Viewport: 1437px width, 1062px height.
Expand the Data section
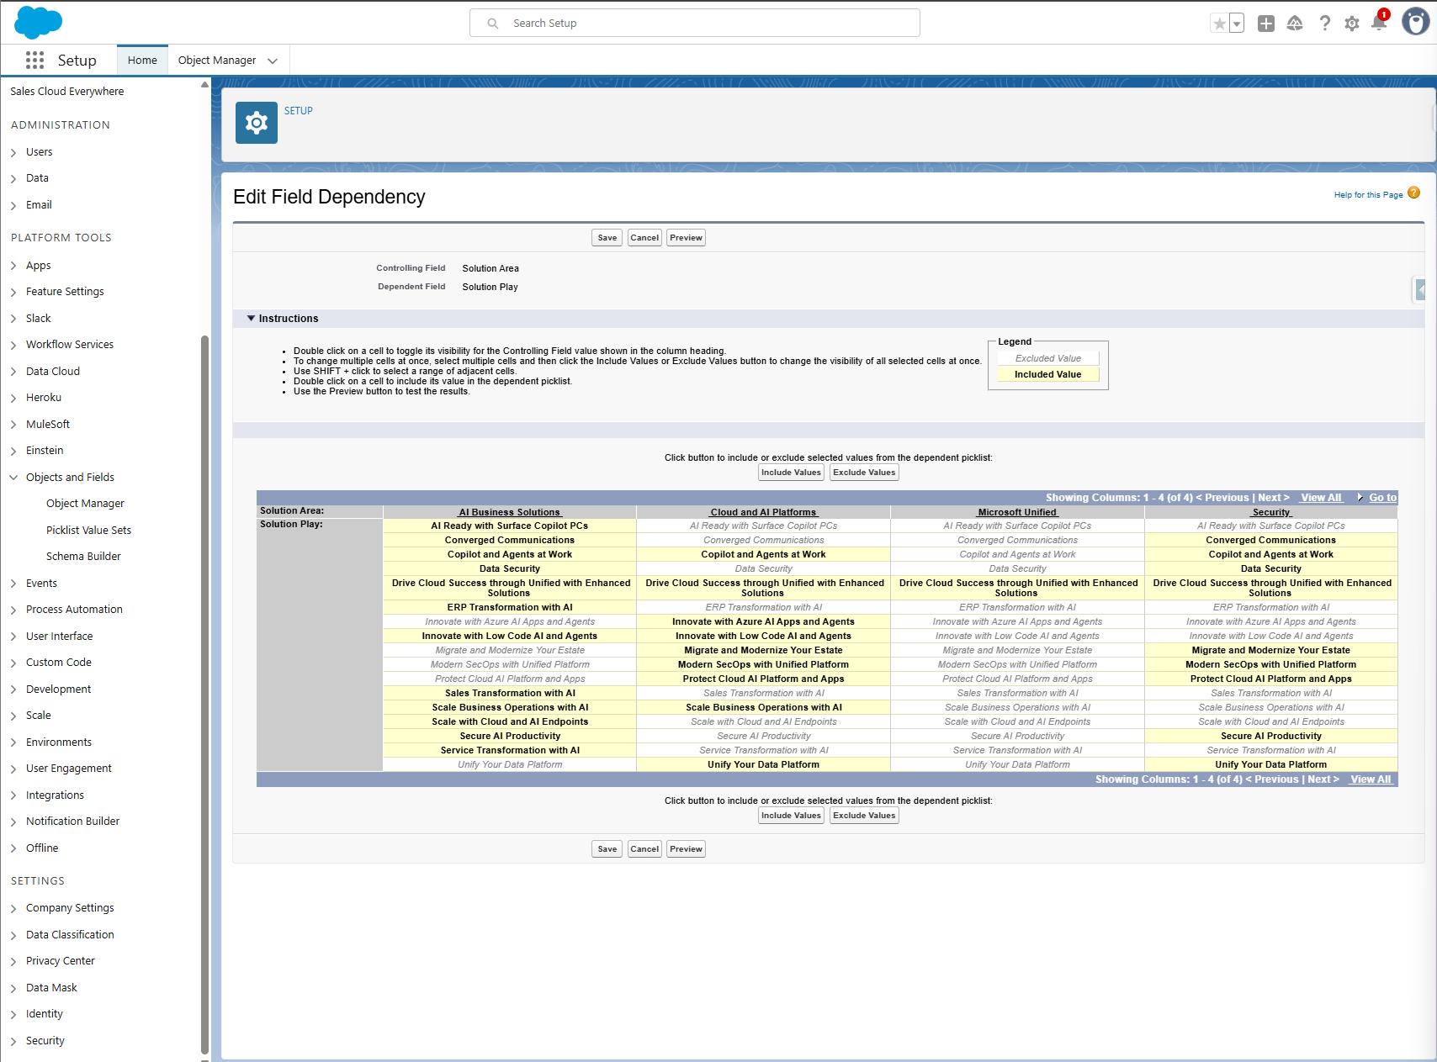[x=13, y=178]
